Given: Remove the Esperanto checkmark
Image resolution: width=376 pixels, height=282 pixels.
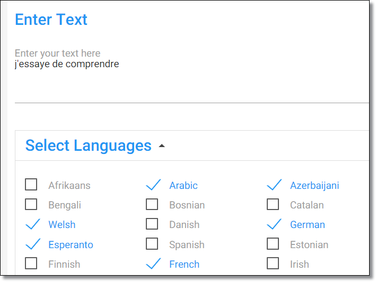Looking at the screenshot, I should pyautogui.click(x=32, y=244).
